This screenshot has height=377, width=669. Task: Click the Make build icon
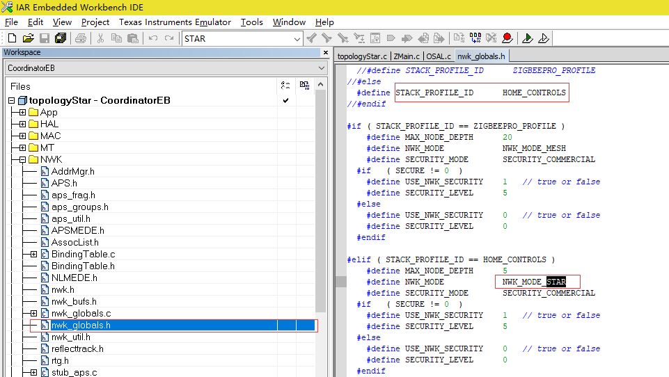click(475, 38)
